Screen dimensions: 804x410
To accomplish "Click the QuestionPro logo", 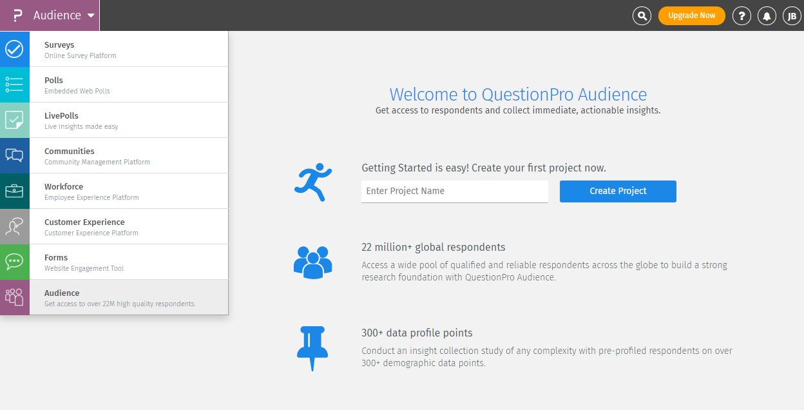I will click(16, 15).
